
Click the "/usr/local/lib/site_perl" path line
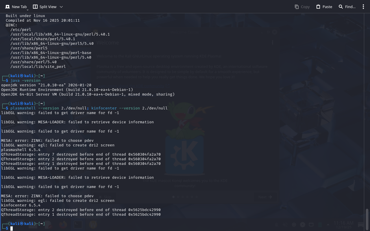tap(38, 67)
